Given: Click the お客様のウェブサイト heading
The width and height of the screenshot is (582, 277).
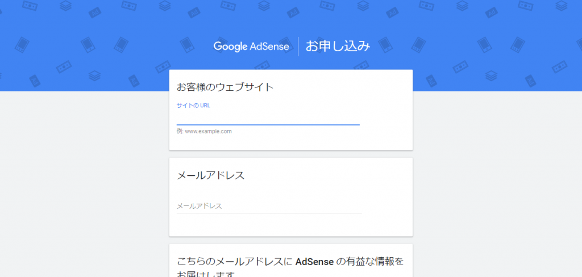Looking at the screenshot, I should coord(225,87).
